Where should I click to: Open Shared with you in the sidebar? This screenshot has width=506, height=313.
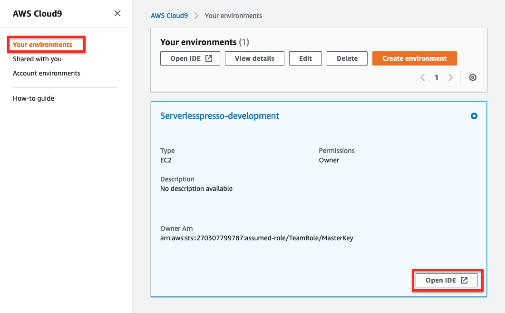pos(37,59)
